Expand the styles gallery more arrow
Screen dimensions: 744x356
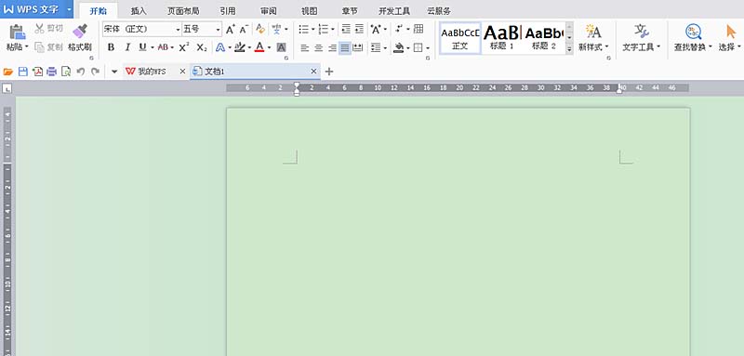[569, 49]
